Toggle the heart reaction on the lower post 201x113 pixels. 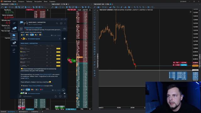(41, 89)
